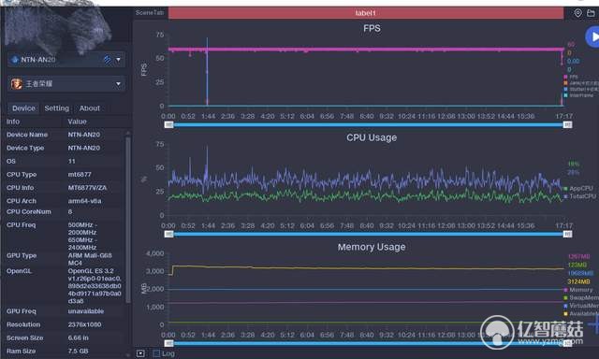Click the device info table scrollbar
This screenshot has width=599, height=359.
(128, 220)
